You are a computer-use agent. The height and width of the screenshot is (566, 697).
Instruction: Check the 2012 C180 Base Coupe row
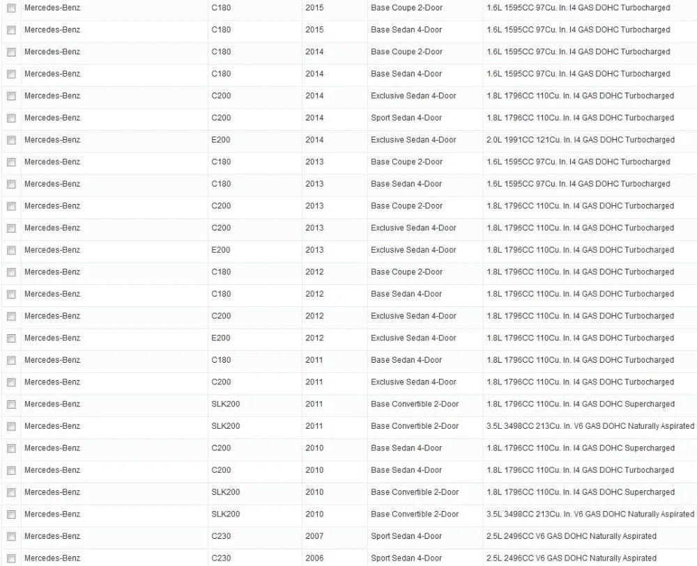(x=12, y=272)
